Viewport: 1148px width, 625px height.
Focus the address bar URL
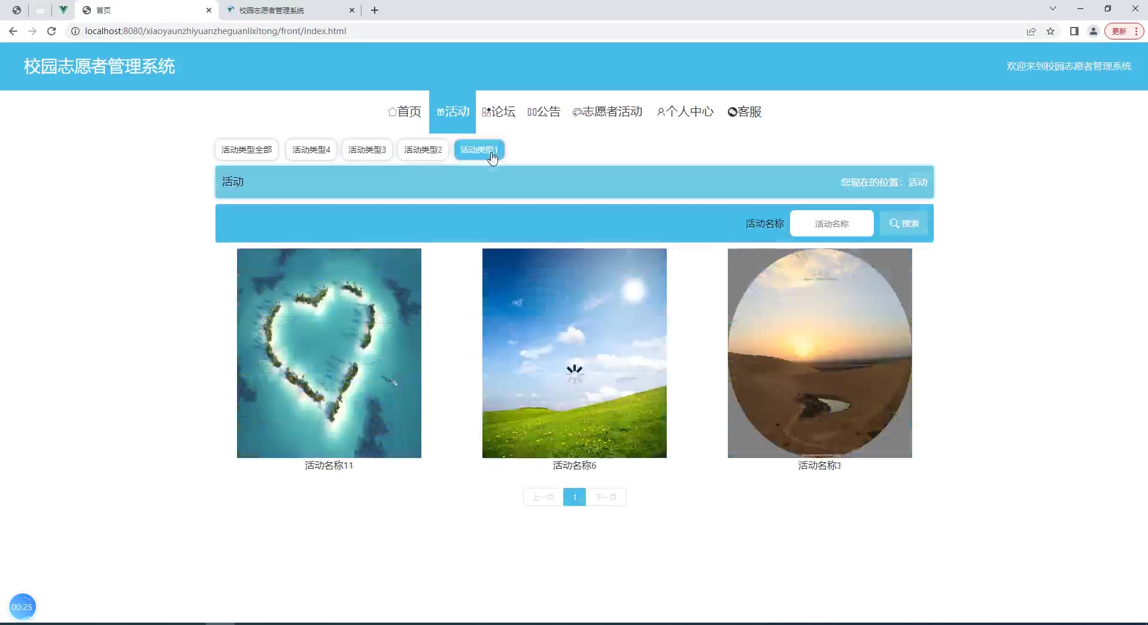click(215, 31)
